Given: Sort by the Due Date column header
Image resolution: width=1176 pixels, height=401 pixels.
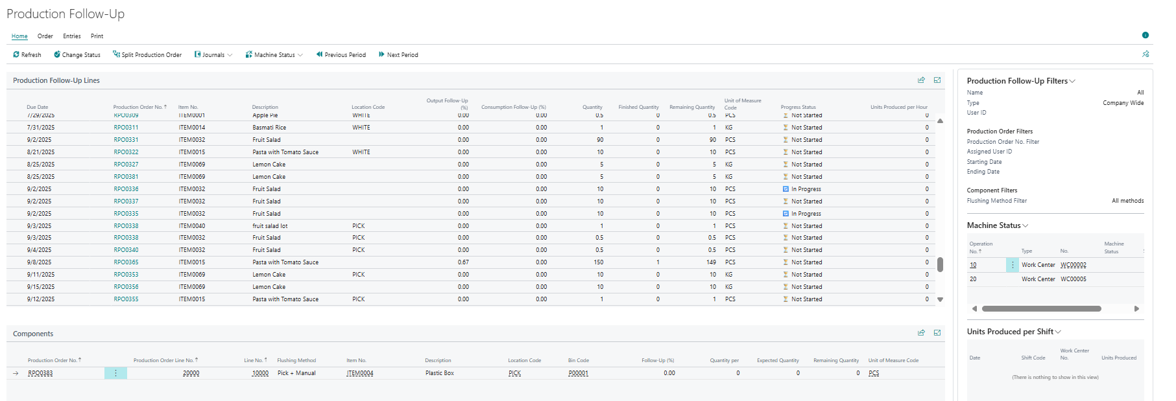Looking at the screenshot, I should pyautogui.click(x=38, y=107).
